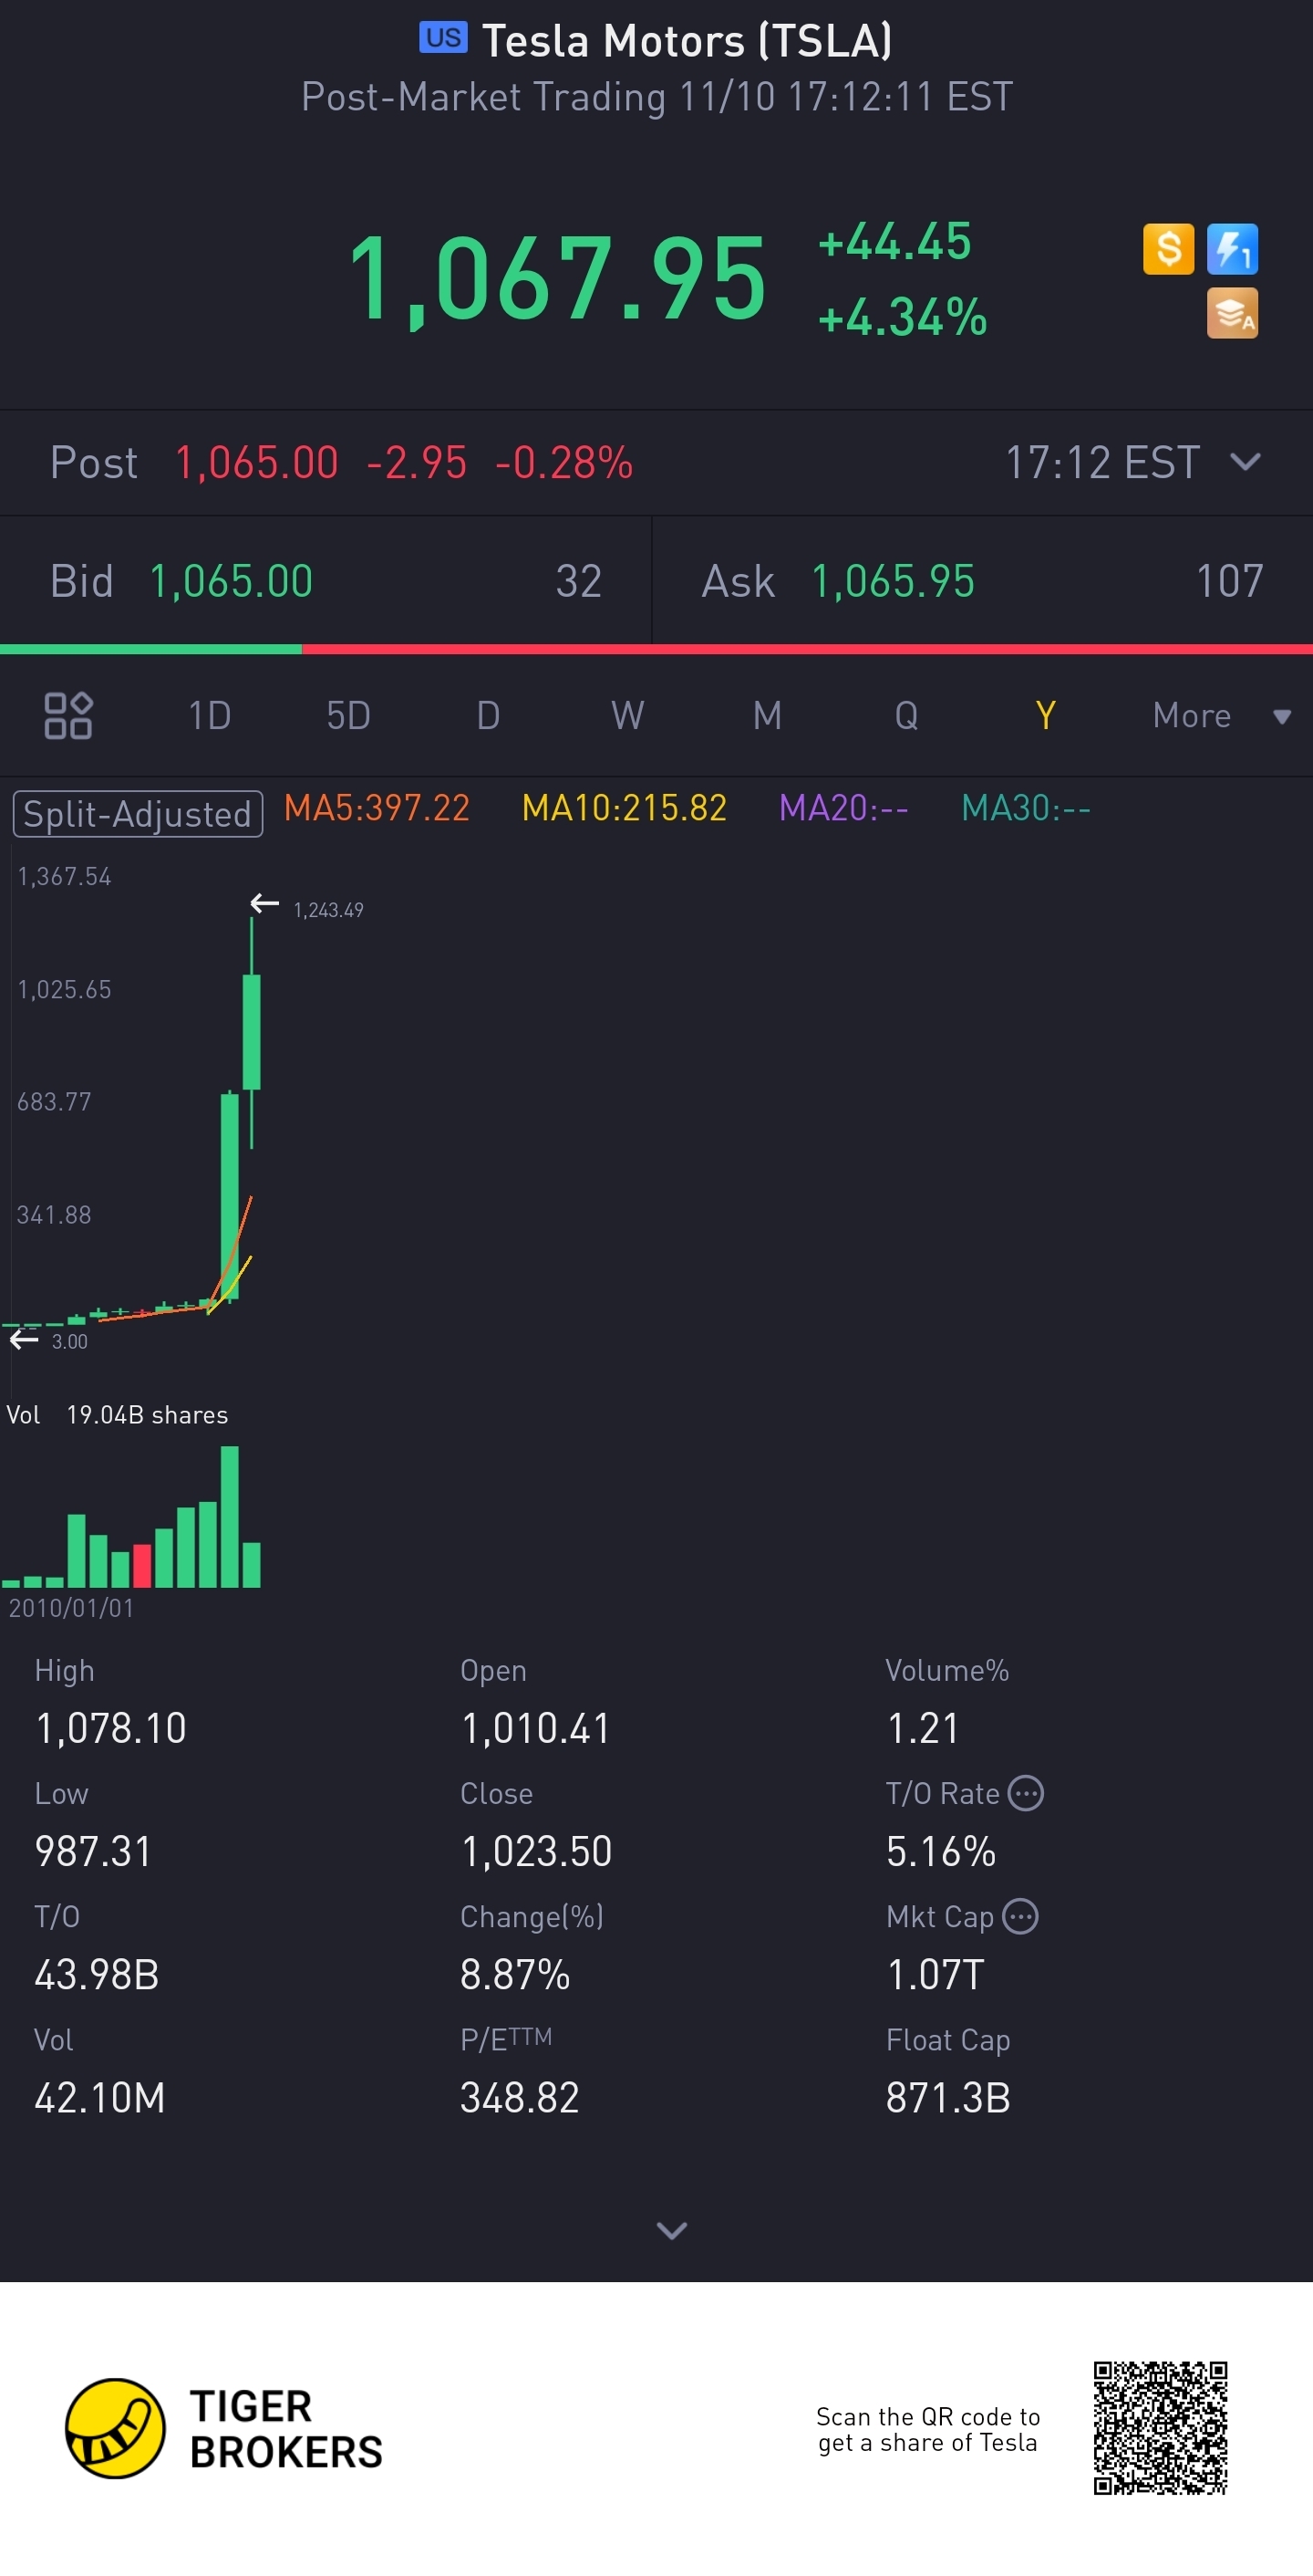Tap the orange stacked layers icon
Screen dimensions: 1313x2576
(1232, 313)
